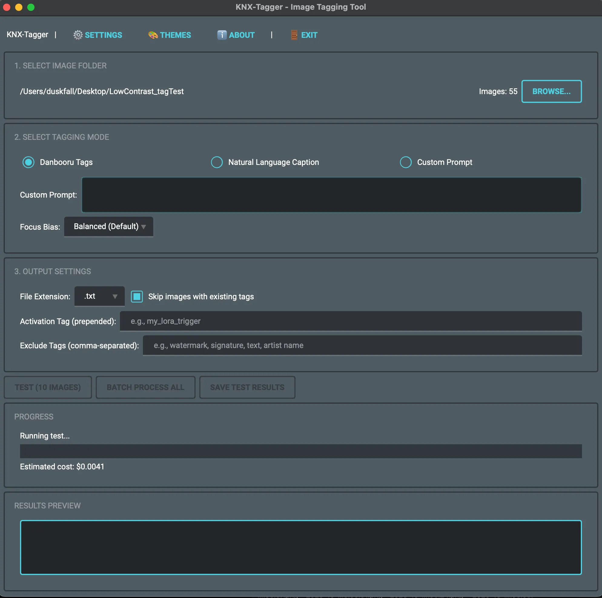Click the About info icon

point(222,35)
